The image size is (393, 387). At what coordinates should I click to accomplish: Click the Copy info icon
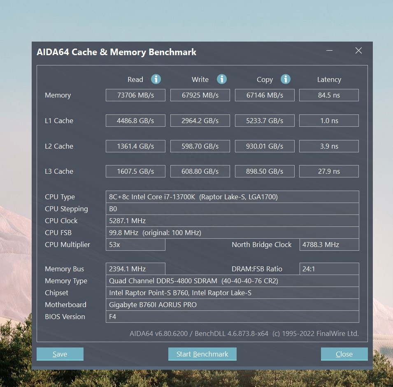coord(286,79)
